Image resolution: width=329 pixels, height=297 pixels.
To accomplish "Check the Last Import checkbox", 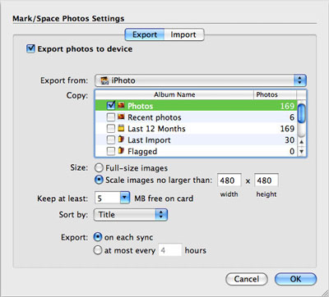I will (111, 139).
